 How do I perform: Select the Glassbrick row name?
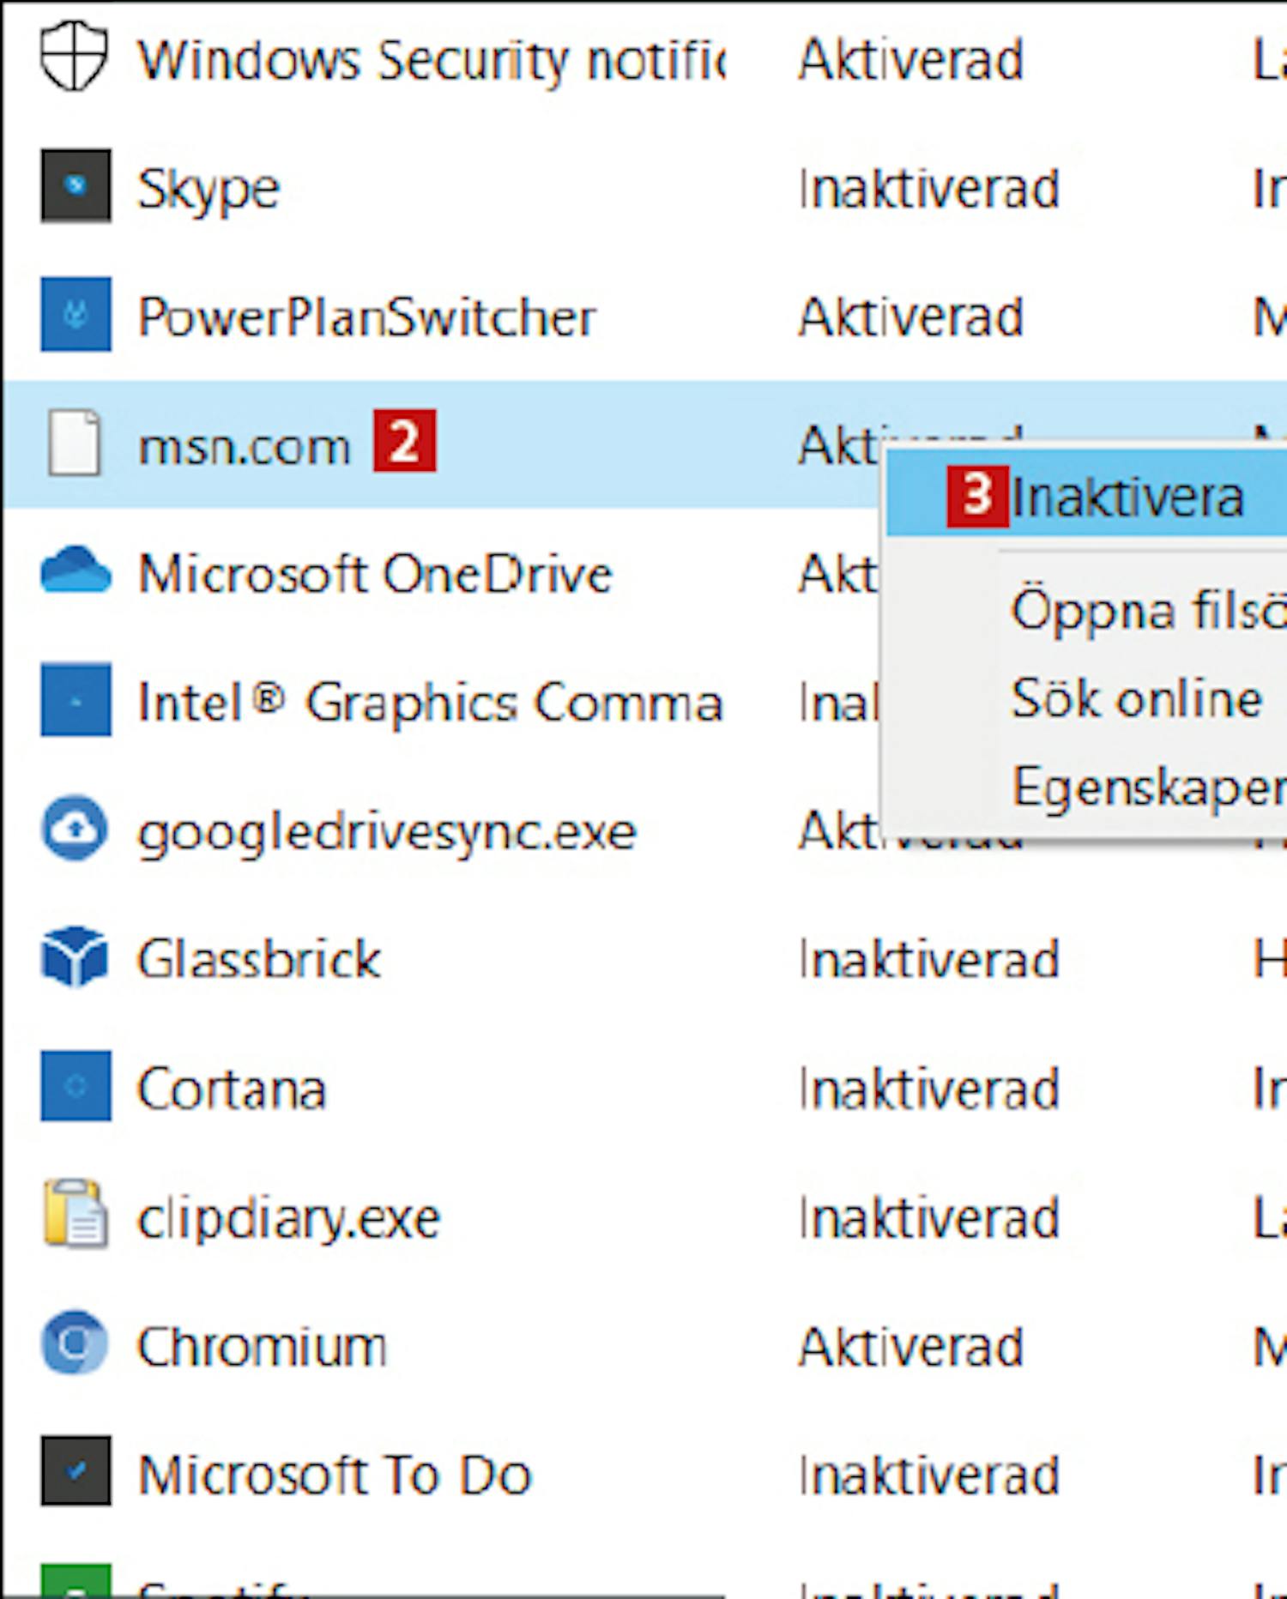[x=259, y=959]
